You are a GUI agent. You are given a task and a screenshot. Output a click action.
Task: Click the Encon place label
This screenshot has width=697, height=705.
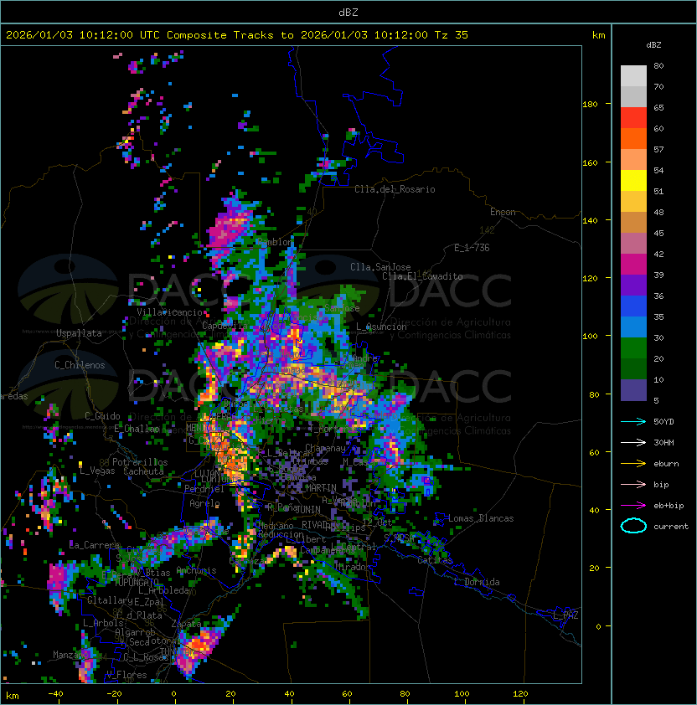503,212
